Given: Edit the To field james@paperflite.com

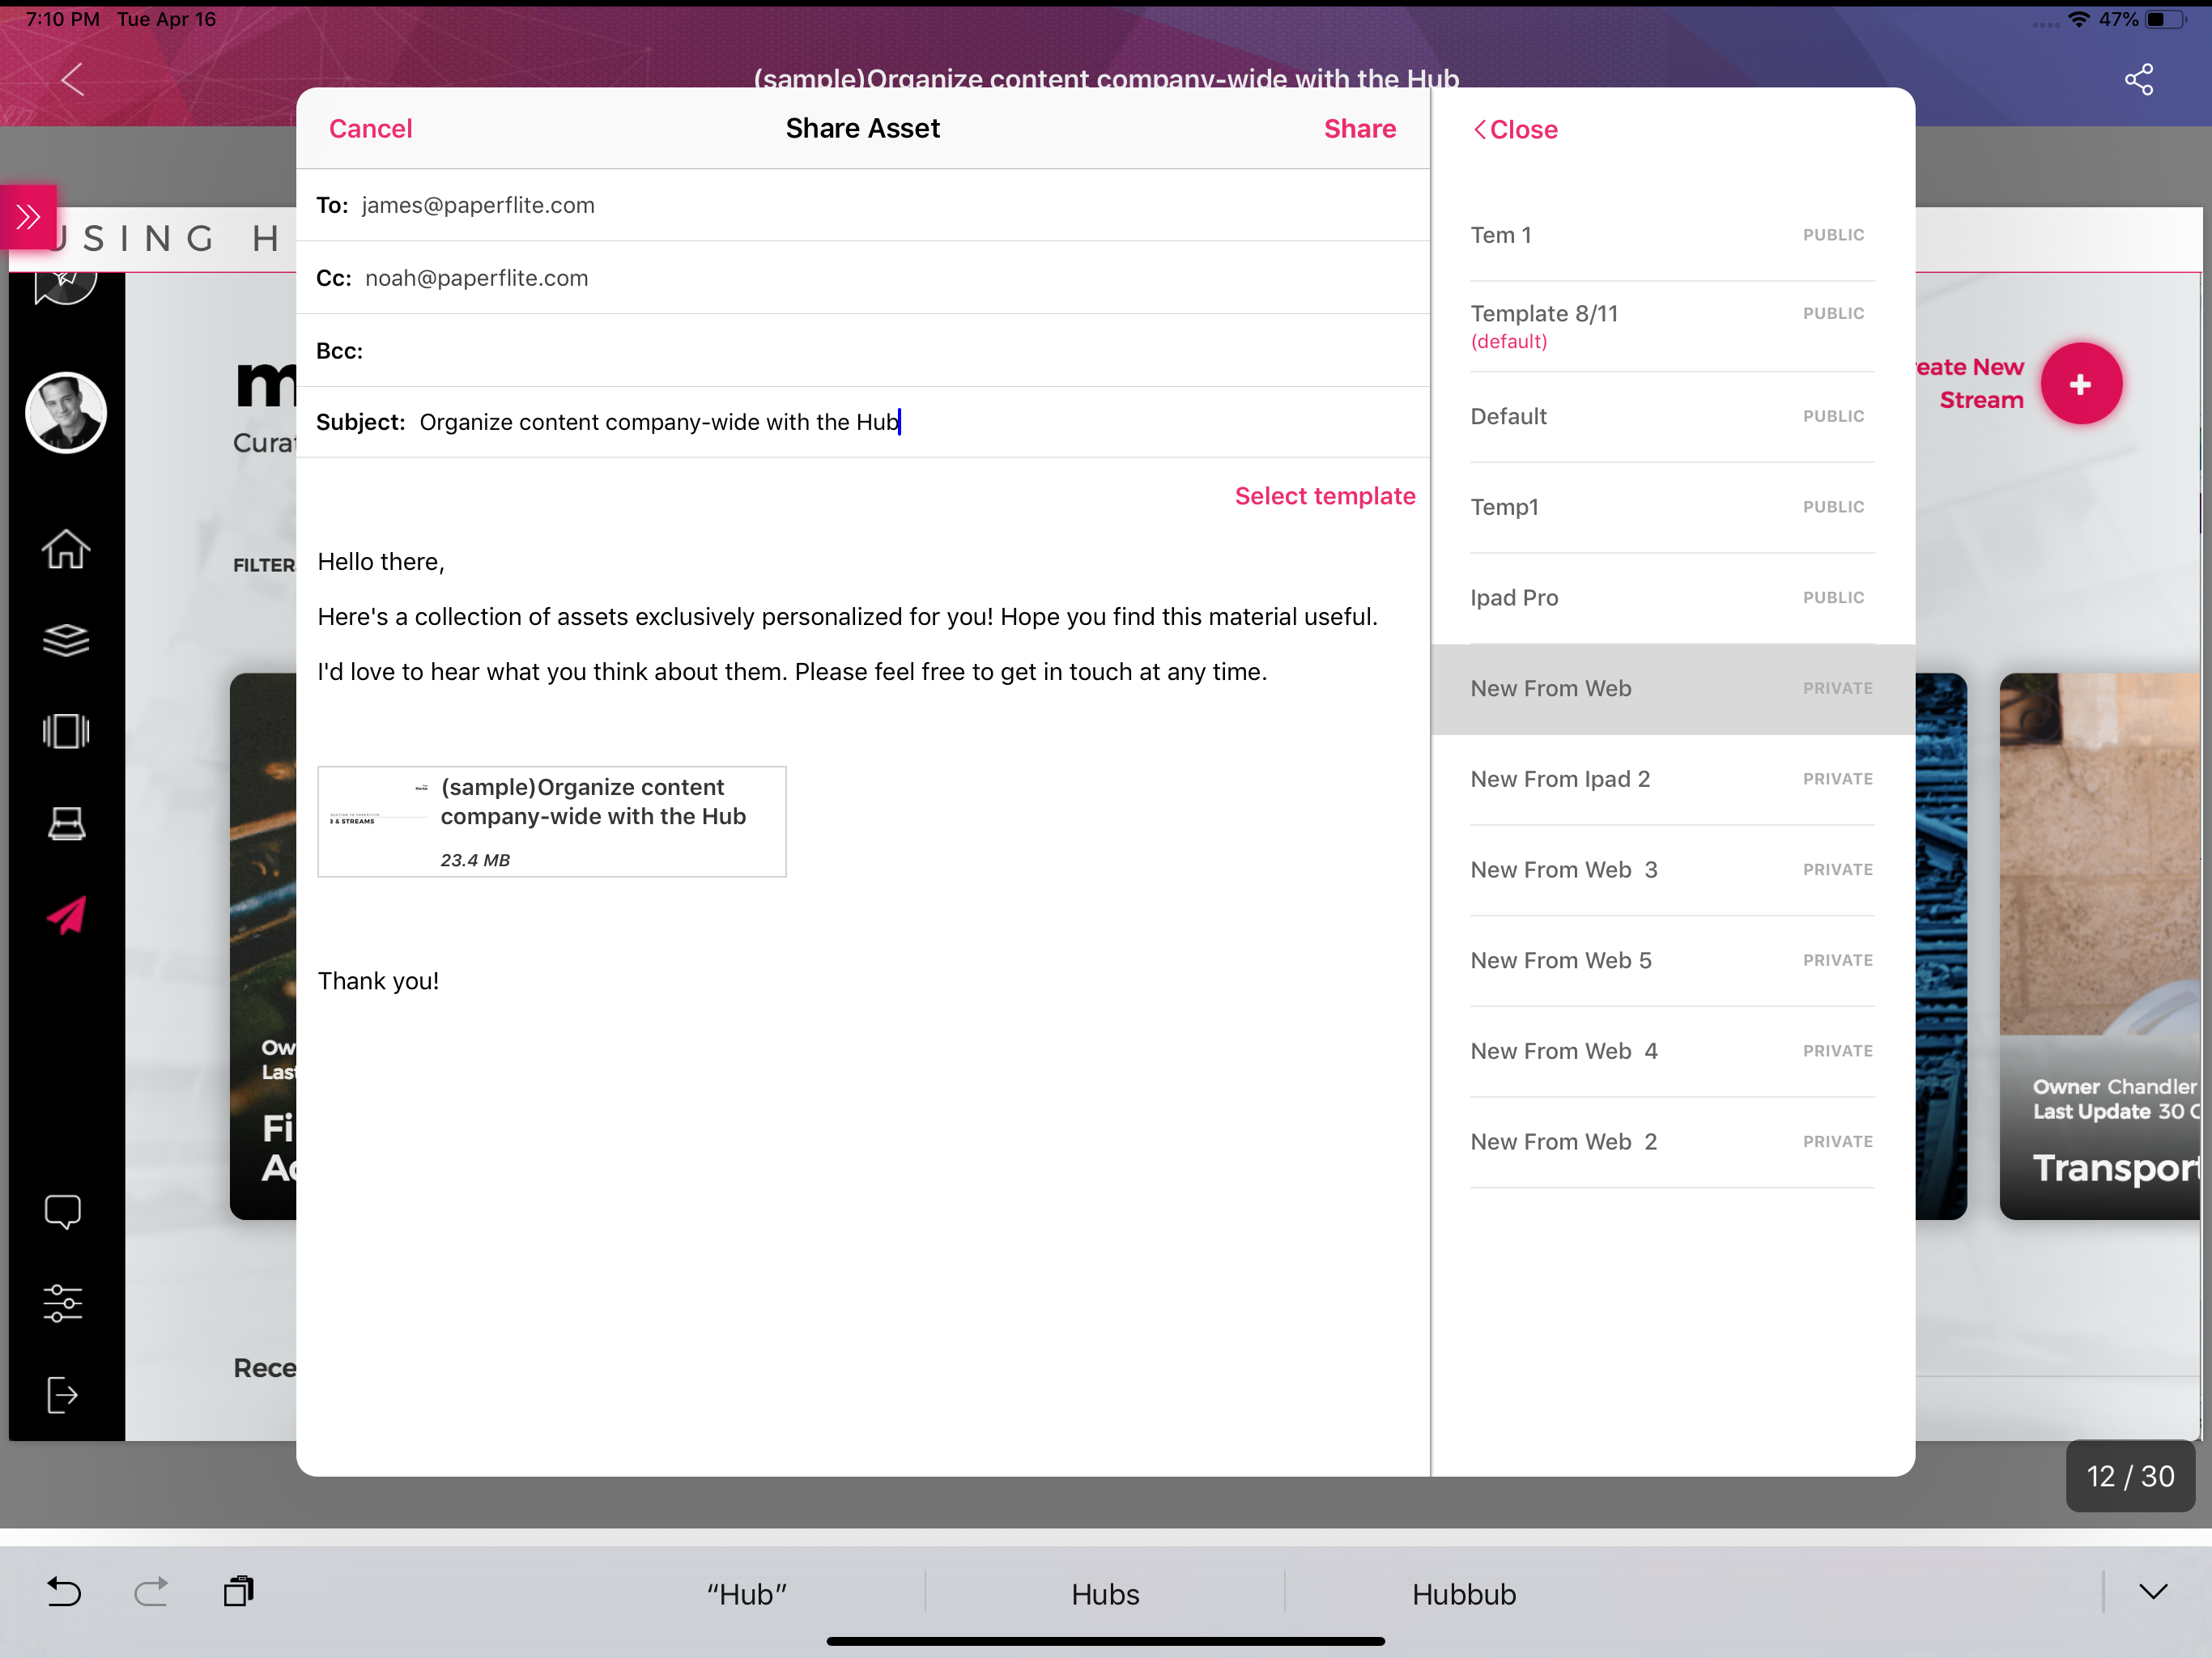Looking at the screenshot, I should pos(863,205).
